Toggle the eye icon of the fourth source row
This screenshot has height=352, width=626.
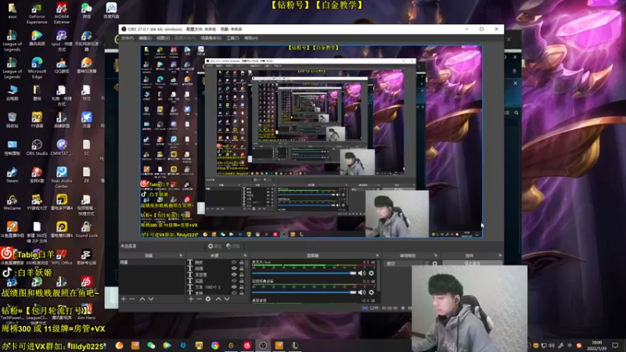[x=234, y=281]
